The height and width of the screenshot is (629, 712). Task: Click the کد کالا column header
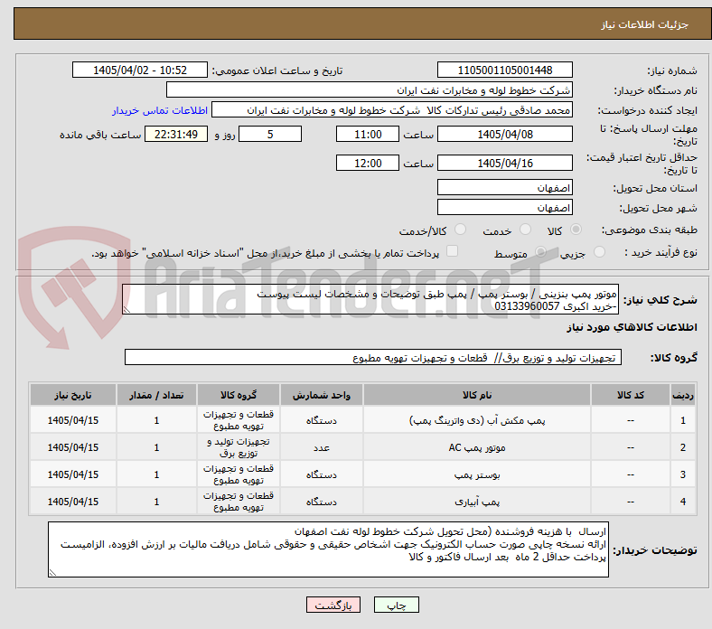(x=631, y=395)
